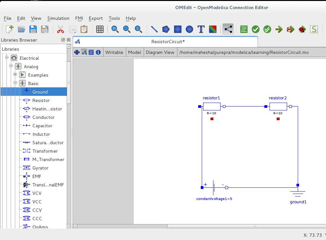
Task: Open the Simulation menu
Action: pos(58,18)
